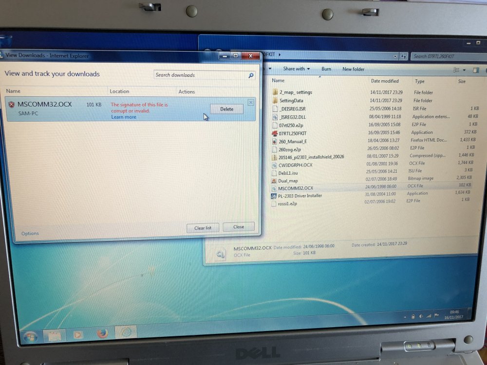Click the PL-2303 Driver Installer icon
Image resolution: width=487 pixels, height=365 pixels.
274,196
